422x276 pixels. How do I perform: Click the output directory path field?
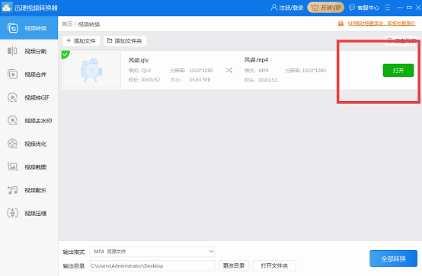click(152, 266)
